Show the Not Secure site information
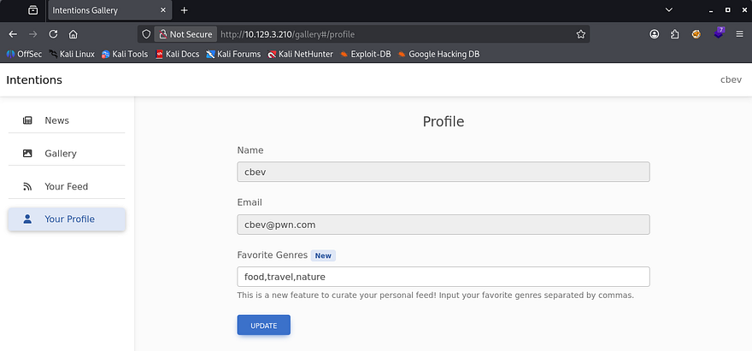 tap(185, 34)
